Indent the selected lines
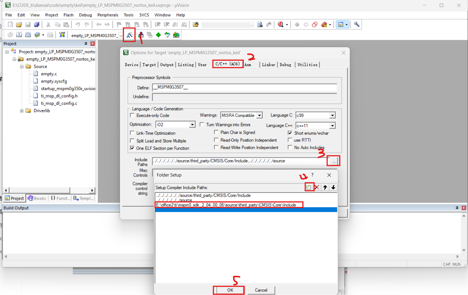 158,25
